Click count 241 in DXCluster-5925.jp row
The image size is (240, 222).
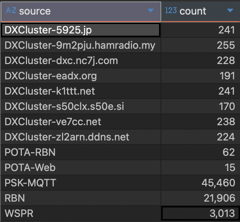tap(227, 30)
